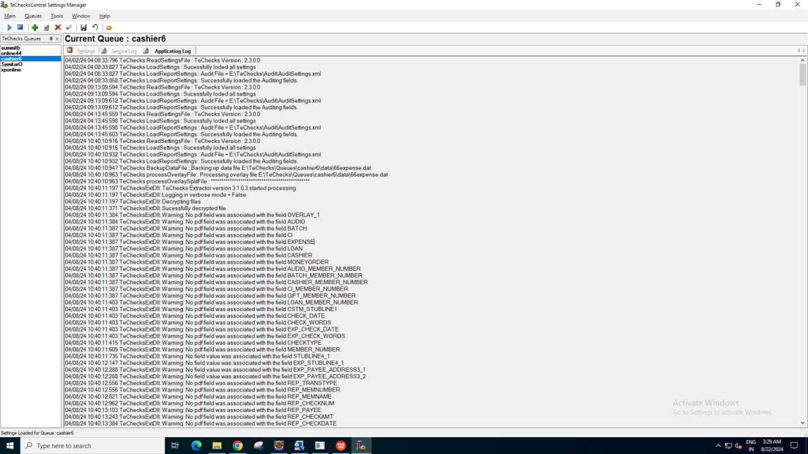Switch to the Settings tab

(82, 51)
